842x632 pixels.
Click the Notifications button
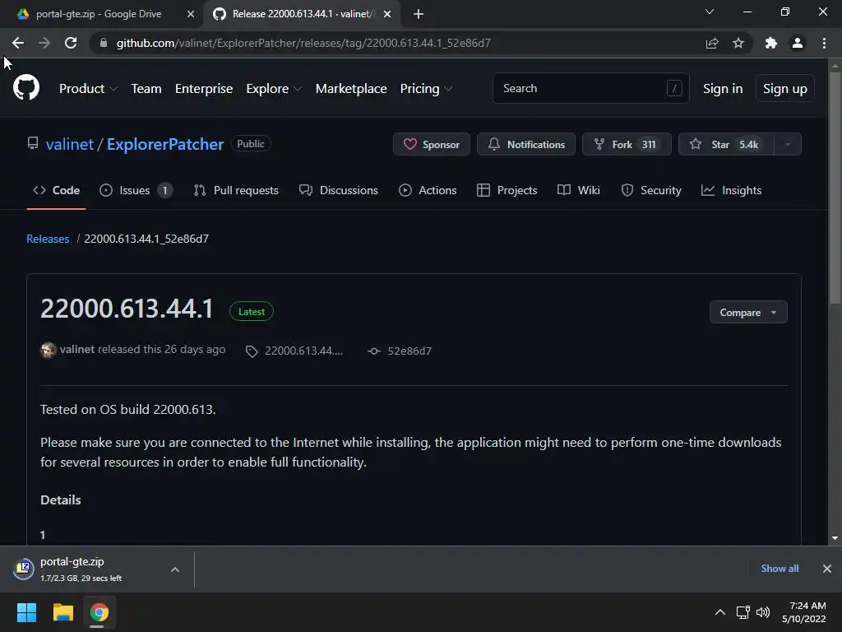click(525, 144)
